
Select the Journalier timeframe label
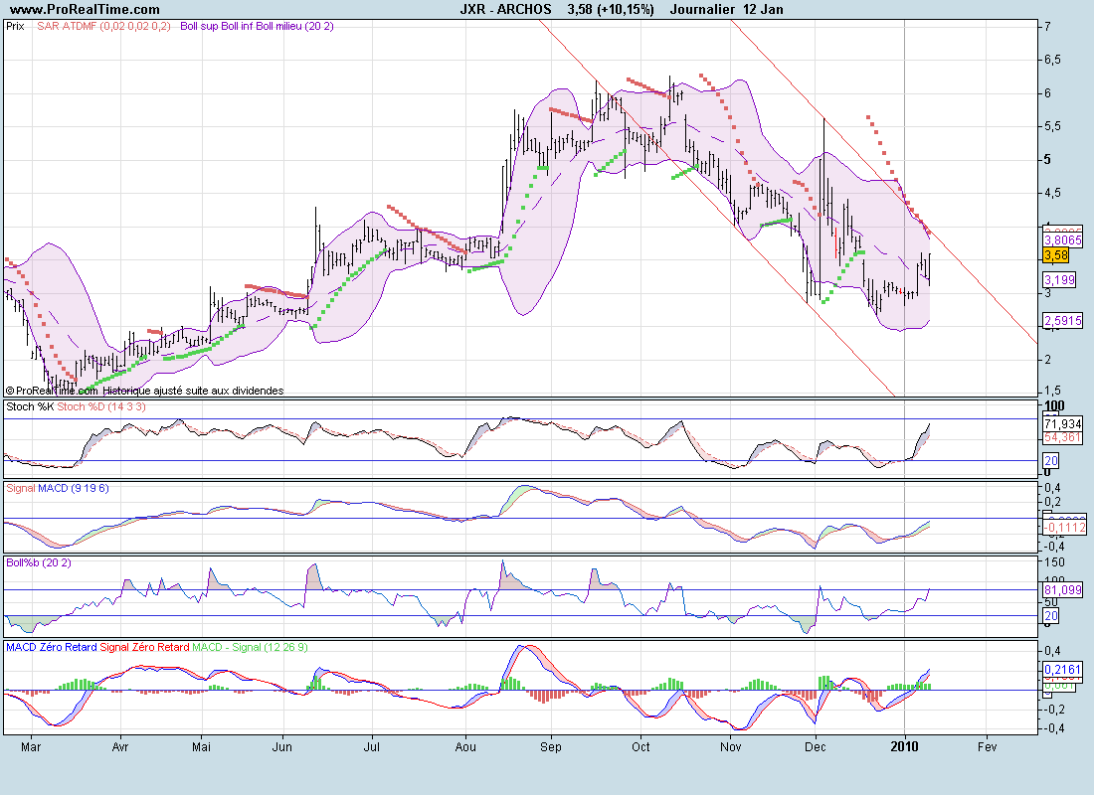coord(702,9)
